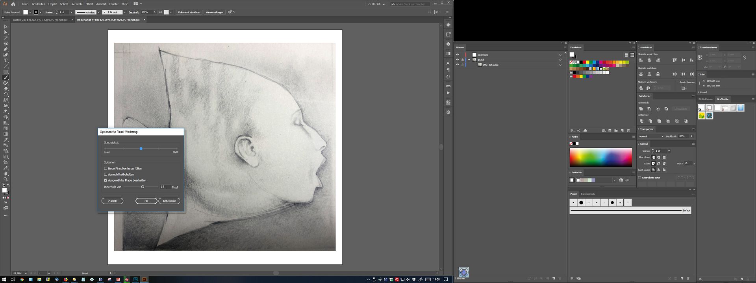Viewport: 756px width, 283px height.
Task: Create a new color group folder
Action: [616, 130]
